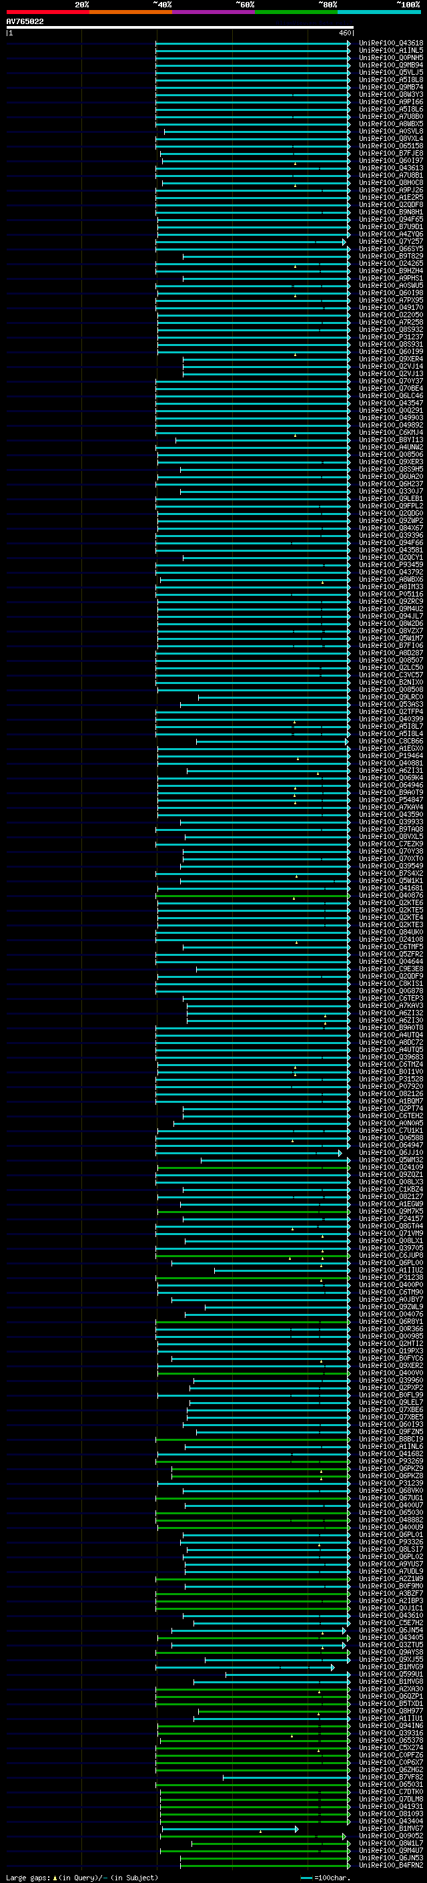The width and height of the screenshot is (427, 1883).
Task: Select the UniRef100_Q9MB74 label
Action: coord(391,87)
